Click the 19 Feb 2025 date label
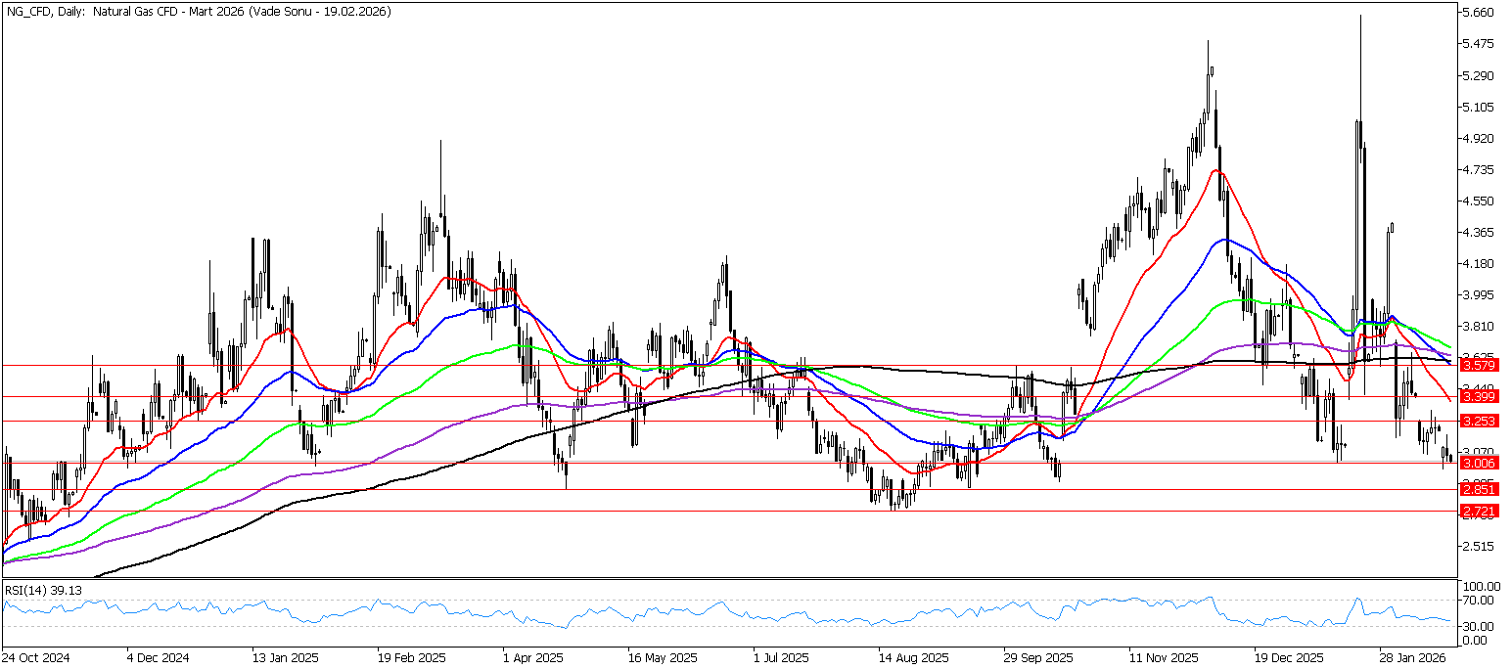1512x670 pixels. [x=411, y=658]
